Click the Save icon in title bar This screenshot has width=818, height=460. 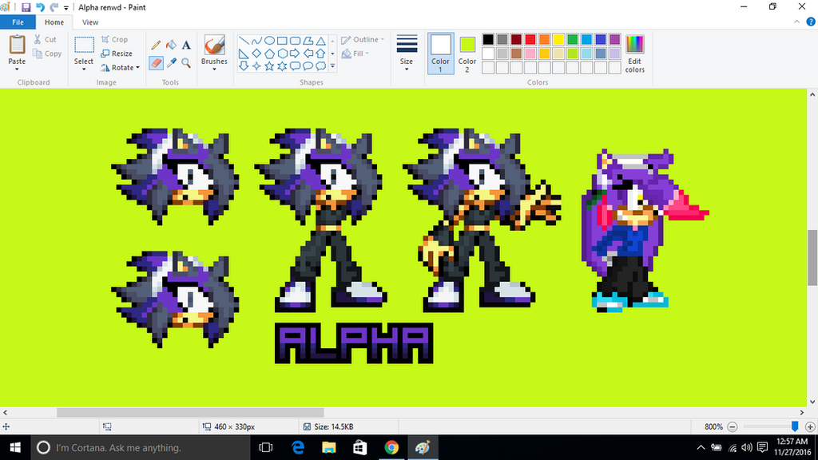[26, 7]
